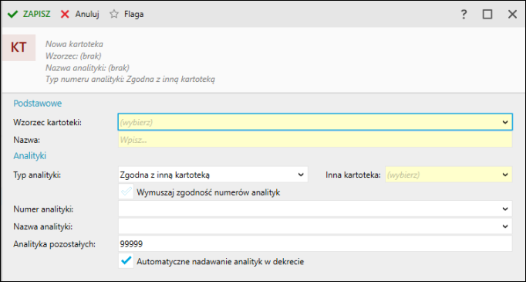
Task: Click the Wymuszaj zgodność numerów analityk label
Action: (x=208, y=192)
